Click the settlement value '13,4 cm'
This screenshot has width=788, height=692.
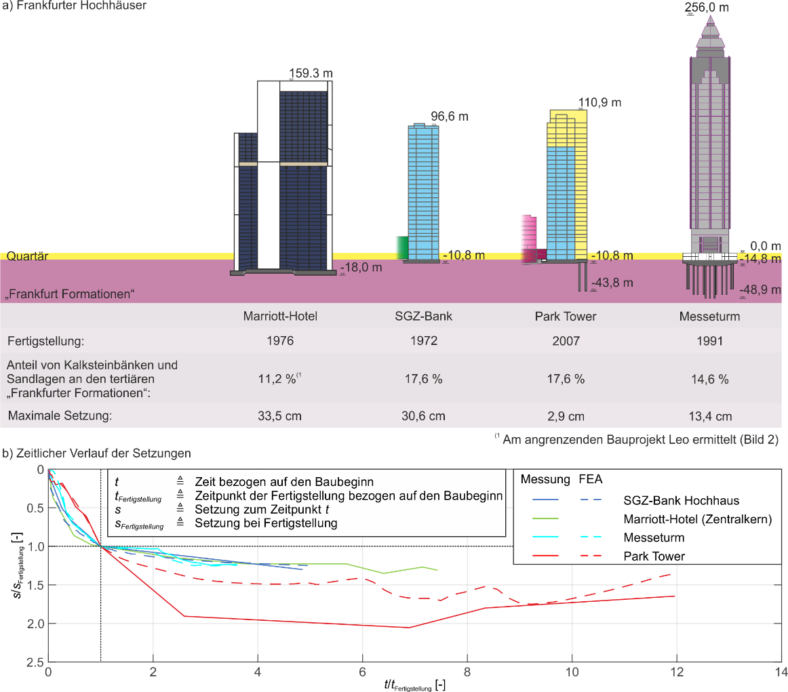pyautogui.click(x=710, y=416)
